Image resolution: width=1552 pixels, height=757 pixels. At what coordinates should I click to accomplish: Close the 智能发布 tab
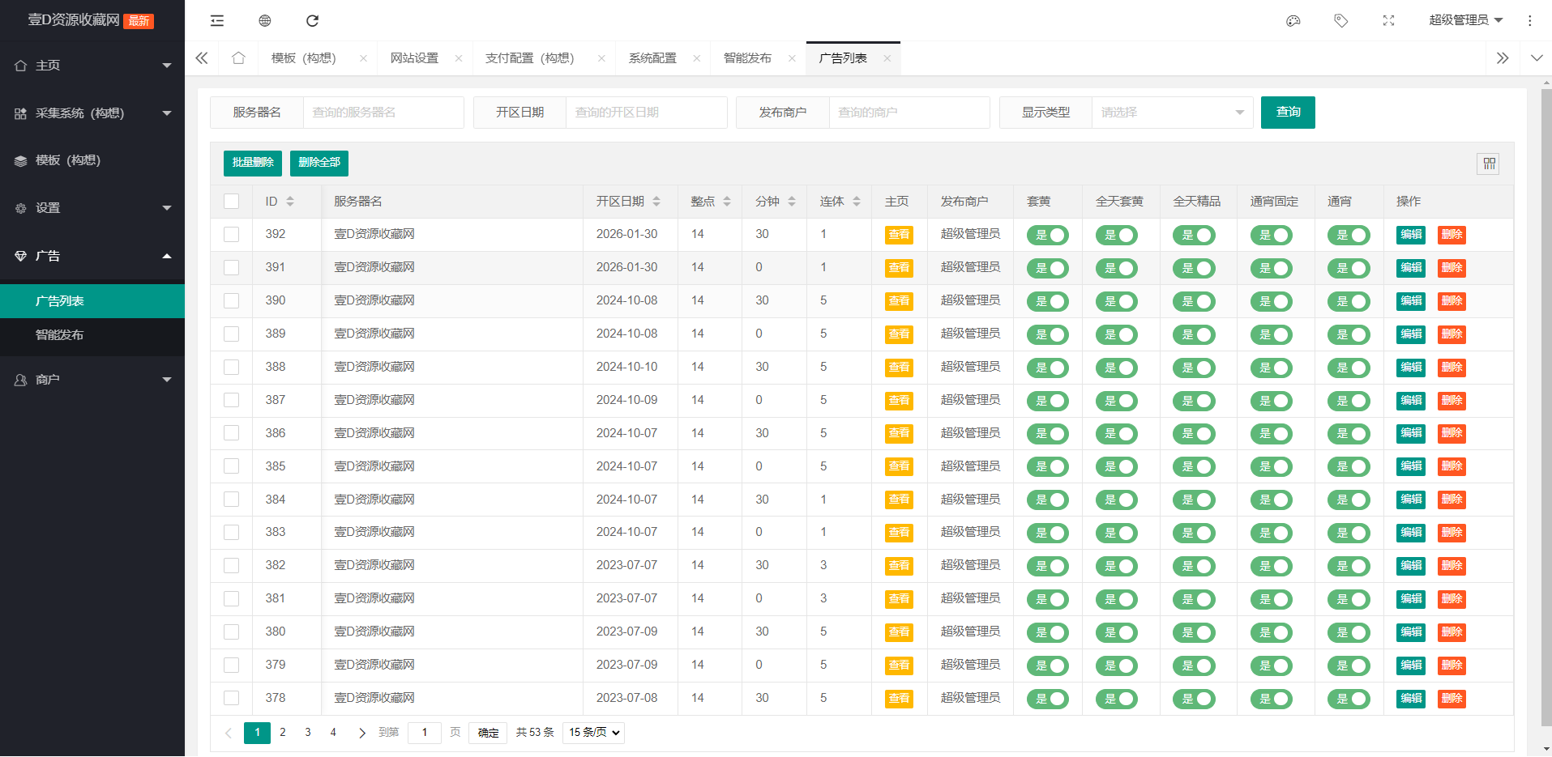[x=792, y=58]
